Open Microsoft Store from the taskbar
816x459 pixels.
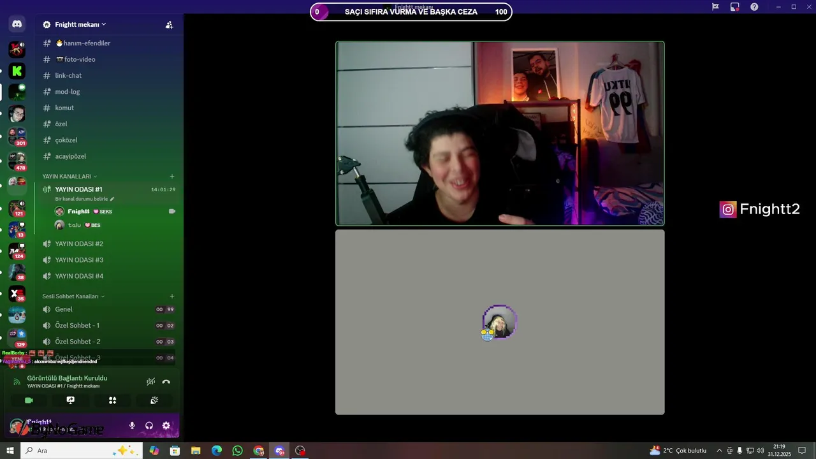tap(175, 451)
